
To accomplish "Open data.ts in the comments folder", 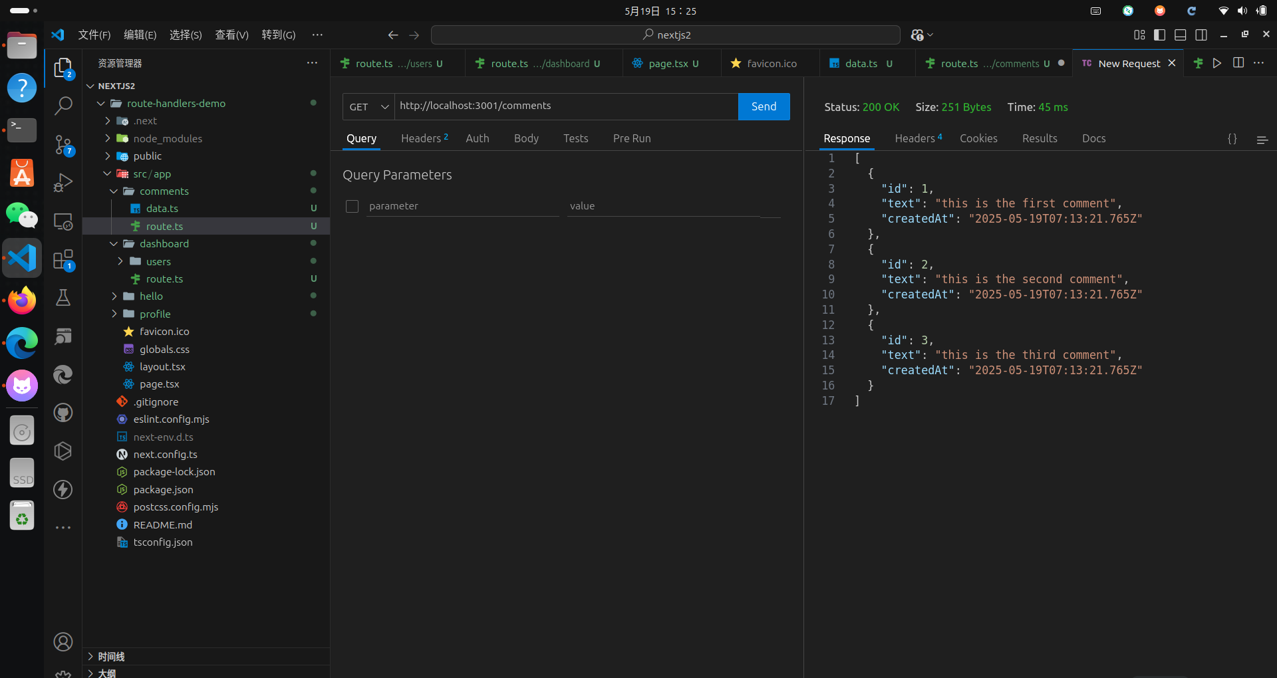I will pos(162,209).
